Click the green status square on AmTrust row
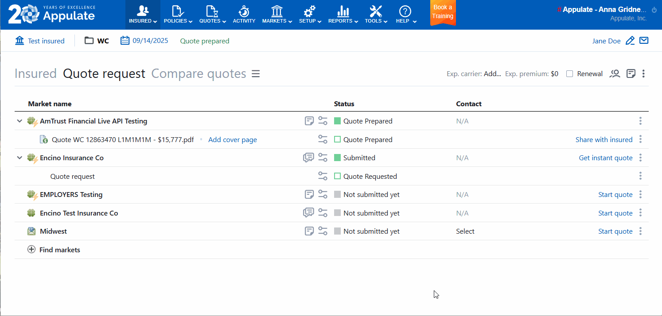Viewport: 662px width, 316px height. [x=337, y=121]
